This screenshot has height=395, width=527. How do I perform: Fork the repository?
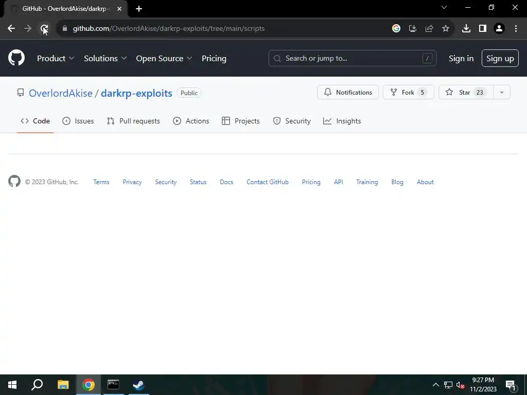click(408, 93)
